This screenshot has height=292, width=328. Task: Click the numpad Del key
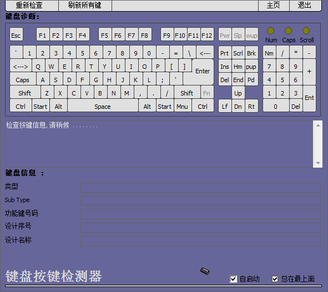click(x=296, y=105)
